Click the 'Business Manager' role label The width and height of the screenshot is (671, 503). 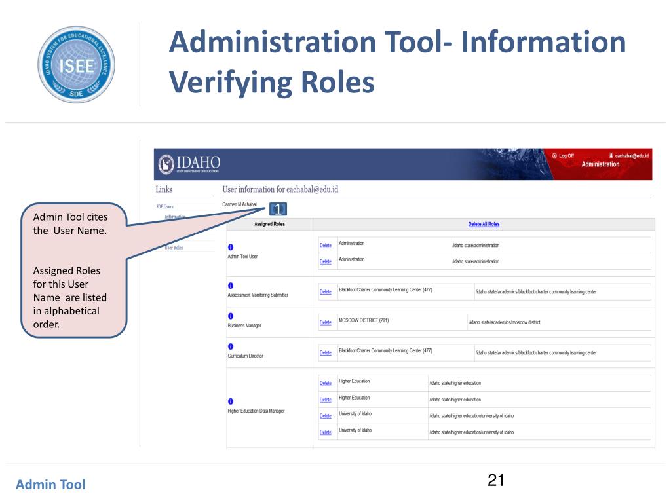point(244,326)
